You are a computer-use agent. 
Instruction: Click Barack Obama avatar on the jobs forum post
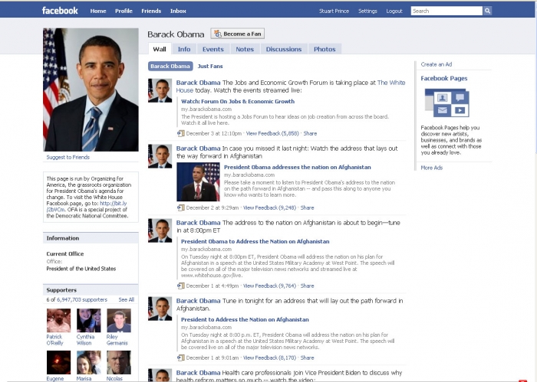[x=160, y=90]
